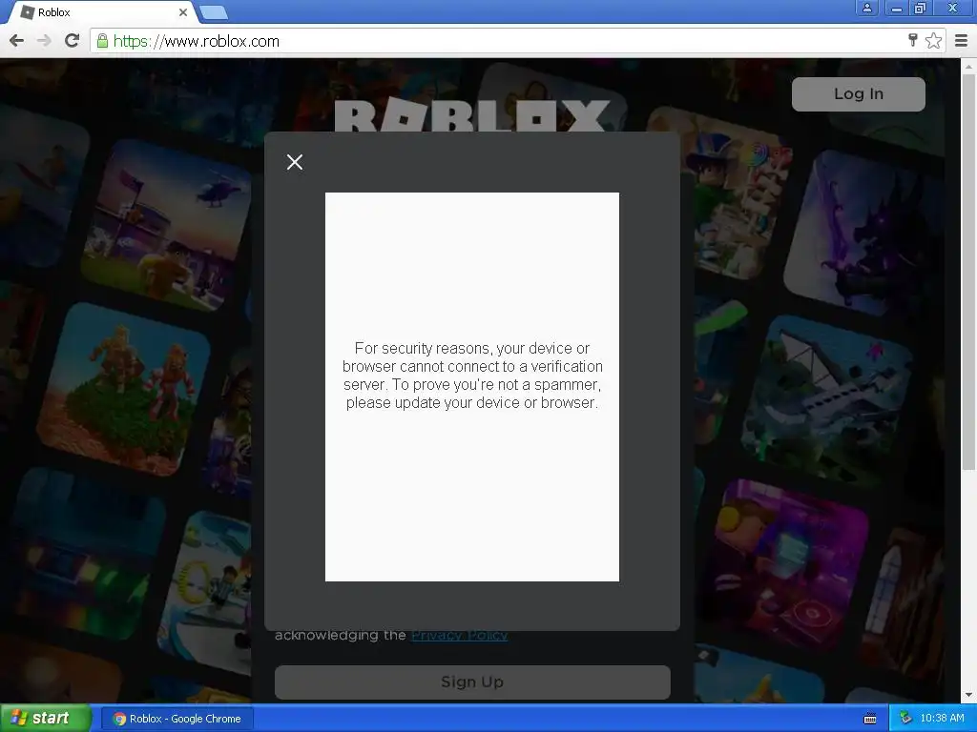
Task: Click the security reasons verification message
Action: point(472,376)
